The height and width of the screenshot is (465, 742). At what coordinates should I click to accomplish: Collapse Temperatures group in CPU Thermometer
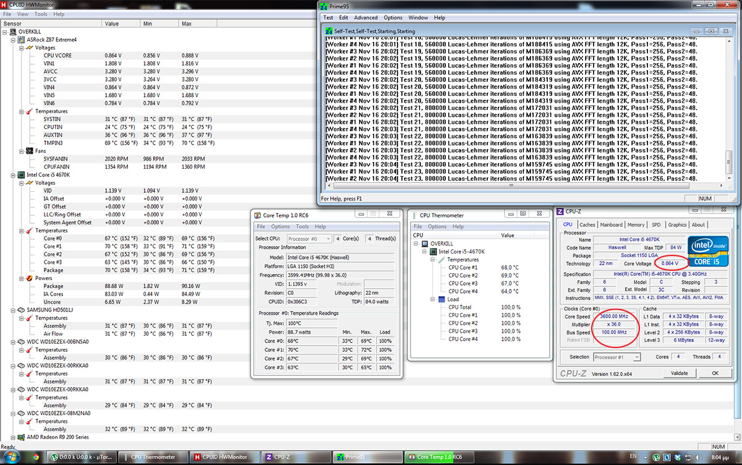pyautogui.click(x=432, y=260)
